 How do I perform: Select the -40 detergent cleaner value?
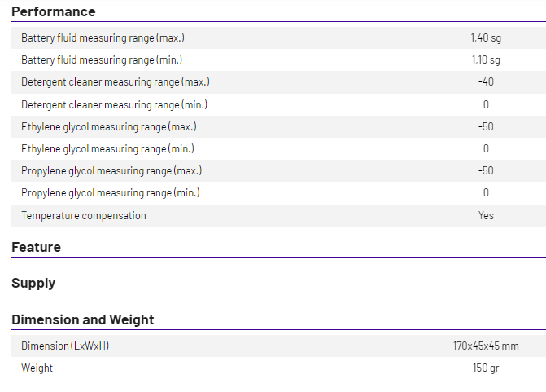click(486, 82)
